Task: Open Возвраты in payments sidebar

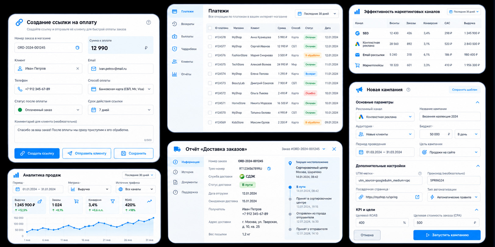Action: click(185, 24)
